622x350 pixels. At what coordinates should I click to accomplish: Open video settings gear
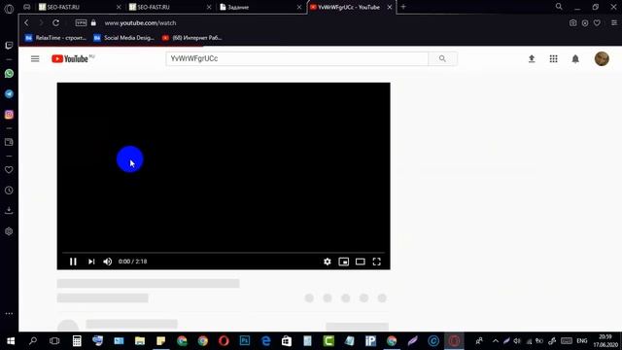point(328,262)
